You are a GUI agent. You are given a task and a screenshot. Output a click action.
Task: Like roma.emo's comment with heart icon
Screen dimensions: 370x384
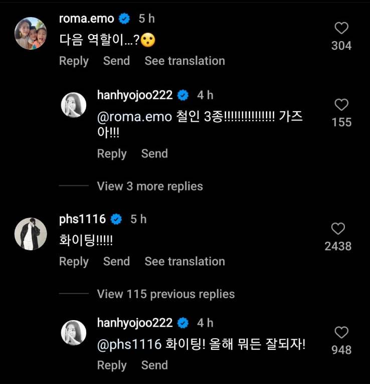[x=341, y=28]
